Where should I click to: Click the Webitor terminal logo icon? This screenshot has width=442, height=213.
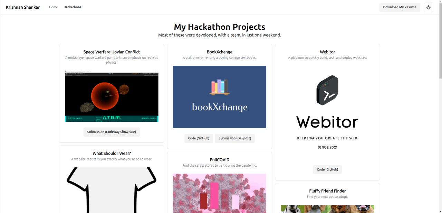coord(327,90)
